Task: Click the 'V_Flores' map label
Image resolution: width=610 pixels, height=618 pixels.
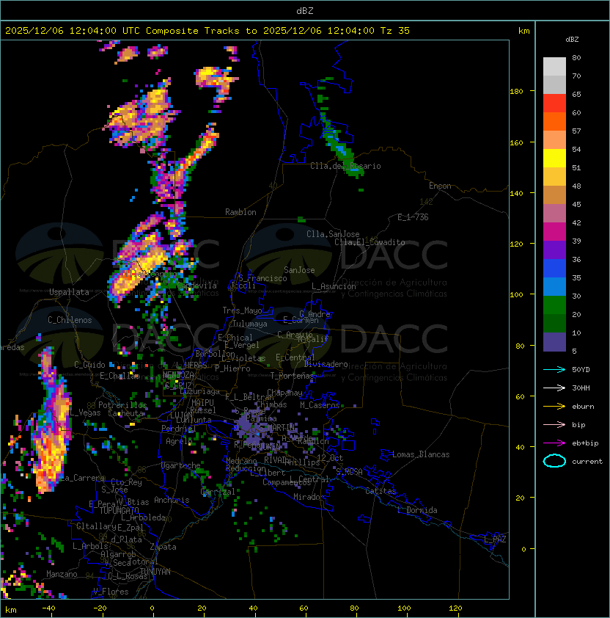Action: [111, 592]
